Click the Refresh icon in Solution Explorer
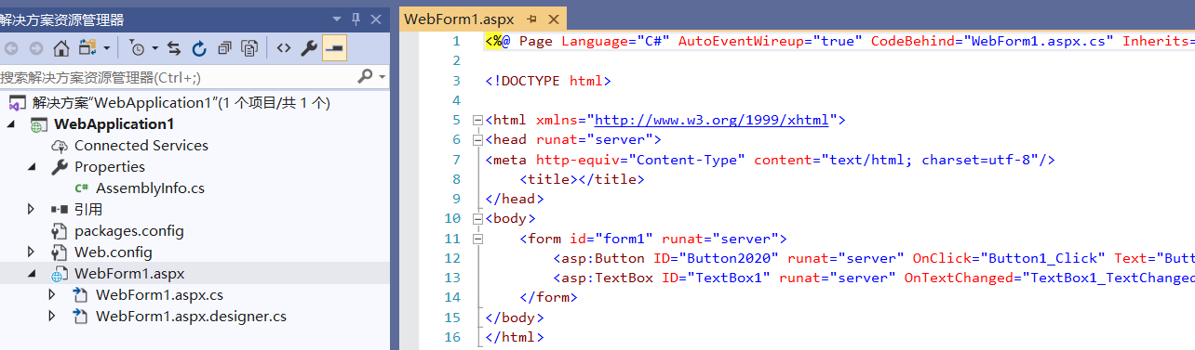The image size is (1195, 350). pos(199,48)
